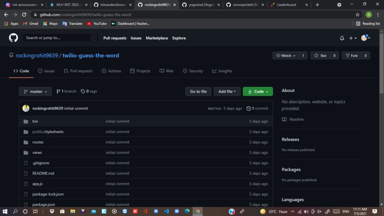Open Explore in top navigation

tap(179, 38)
